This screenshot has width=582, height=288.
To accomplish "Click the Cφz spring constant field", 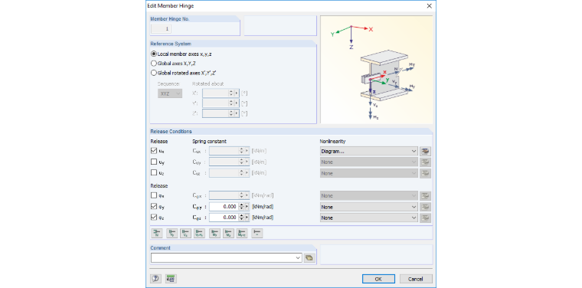I will click(x=224, y=218).
